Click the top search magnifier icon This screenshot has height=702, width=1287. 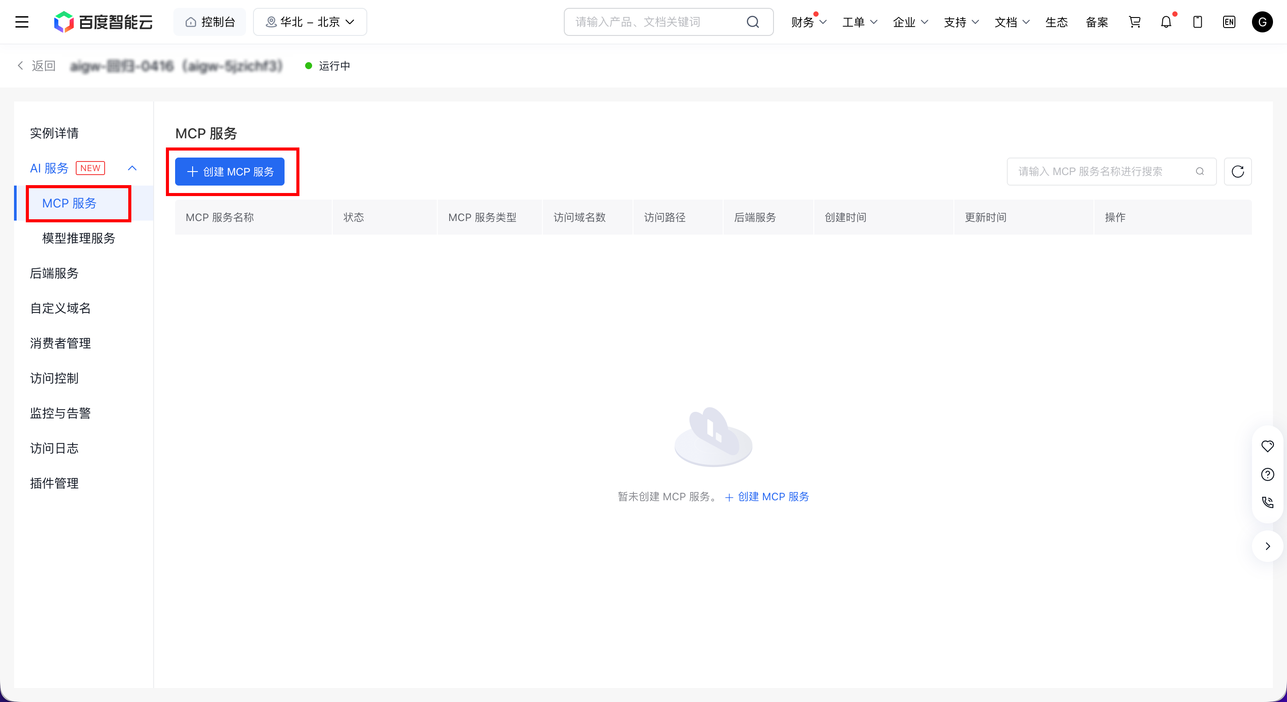point(753,22)
